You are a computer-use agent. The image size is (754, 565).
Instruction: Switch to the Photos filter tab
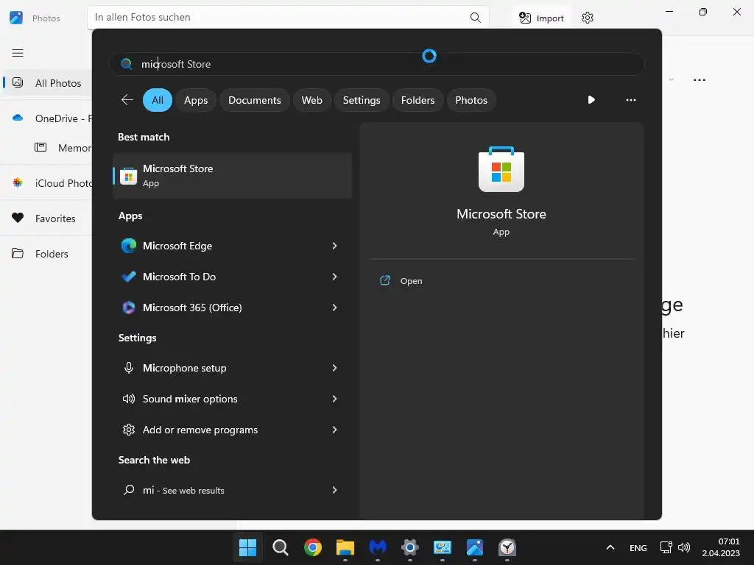[471, 100]
